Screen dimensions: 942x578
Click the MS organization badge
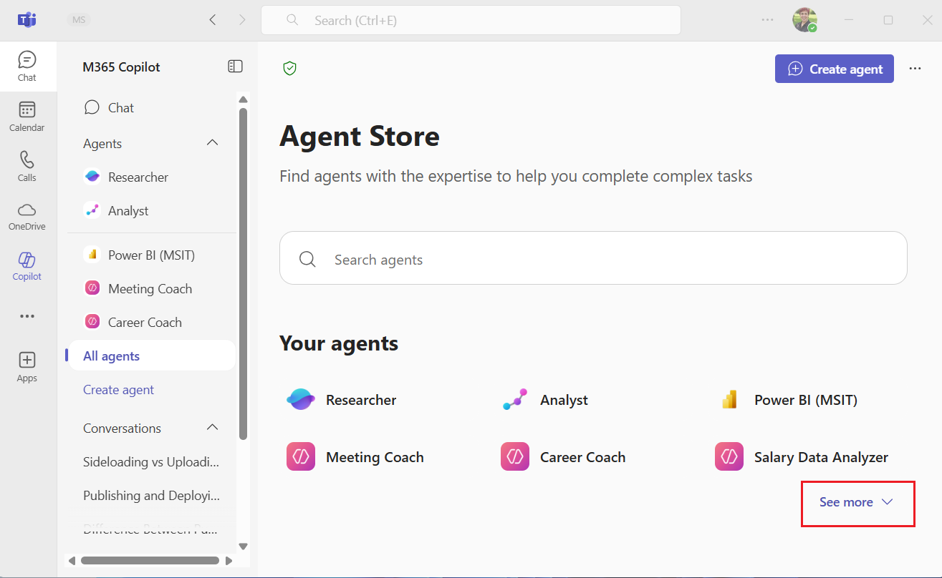point(79,20)
